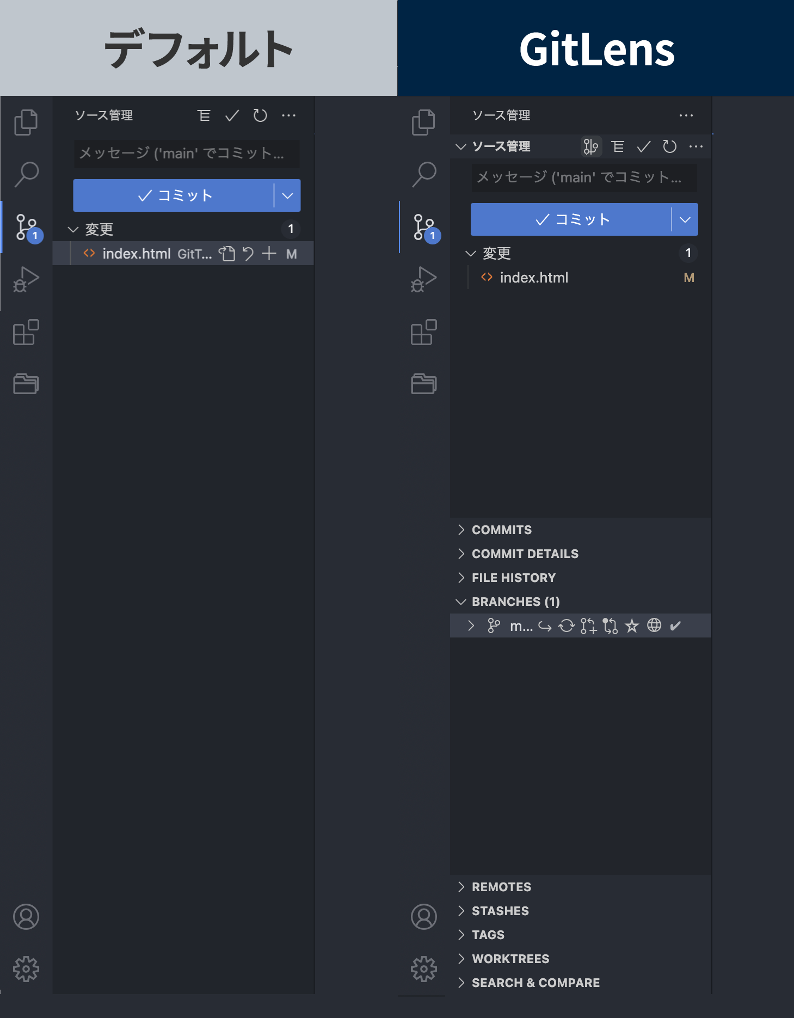Click the tree view icon in the デフォルト header
The image size is (794, 1018).
pyautogui.click(x=204, y=115)
